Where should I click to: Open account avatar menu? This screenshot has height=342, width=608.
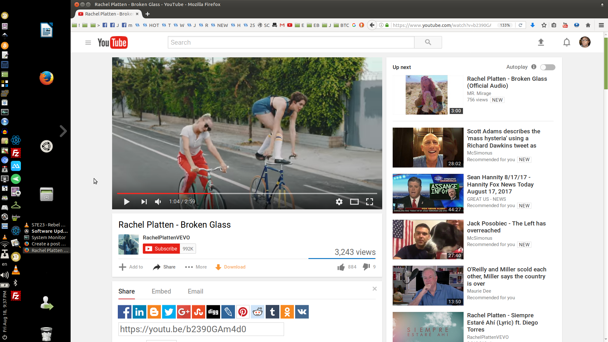point(585,42)
